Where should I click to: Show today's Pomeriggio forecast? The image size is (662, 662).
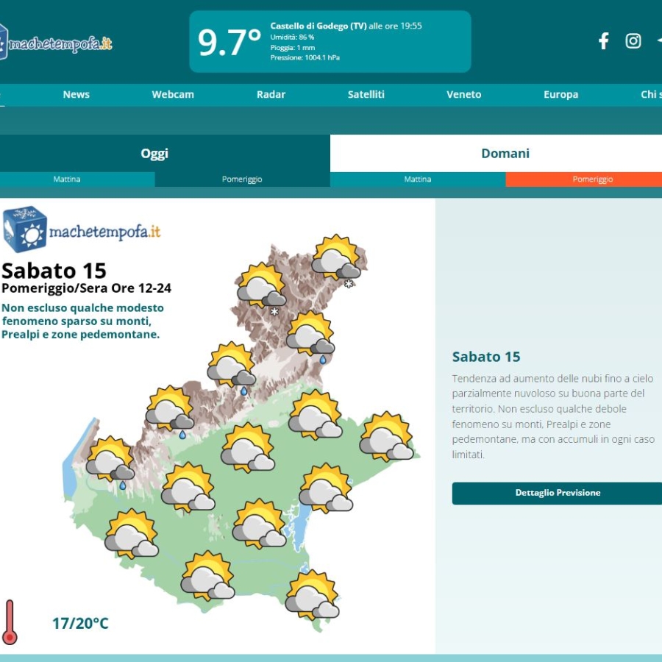point(242,179)
